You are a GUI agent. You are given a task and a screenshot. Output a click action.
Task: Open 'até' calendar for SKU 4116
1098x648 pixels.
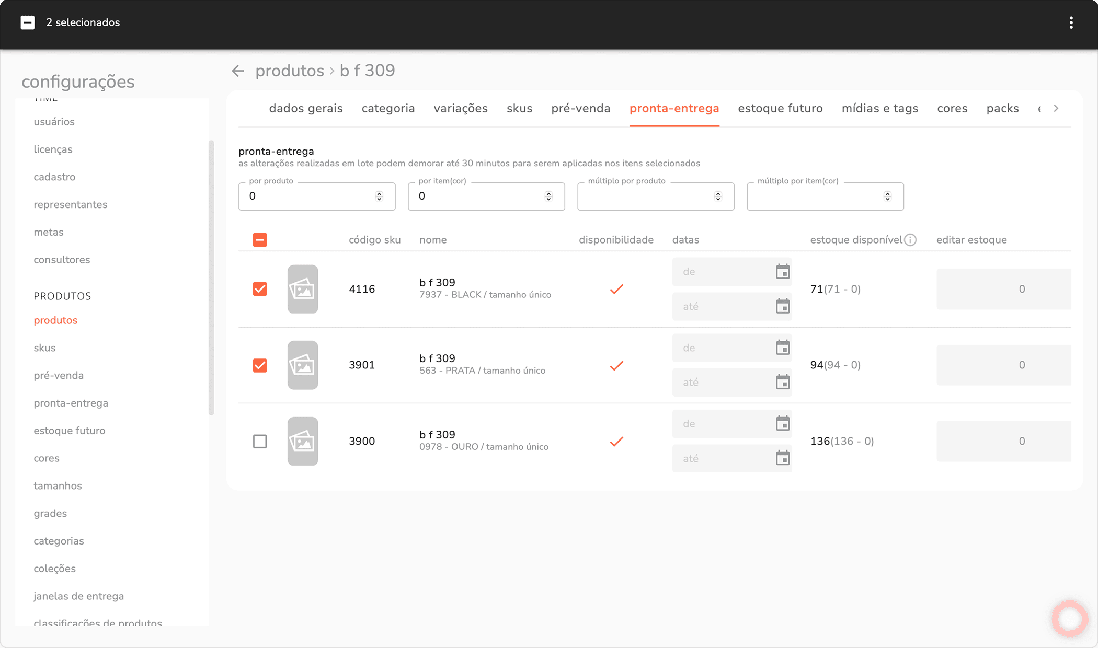tap(783, 306)
